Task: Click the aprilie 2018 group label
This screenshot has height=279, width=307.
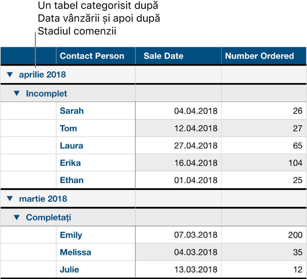Action: pos(42,75)
